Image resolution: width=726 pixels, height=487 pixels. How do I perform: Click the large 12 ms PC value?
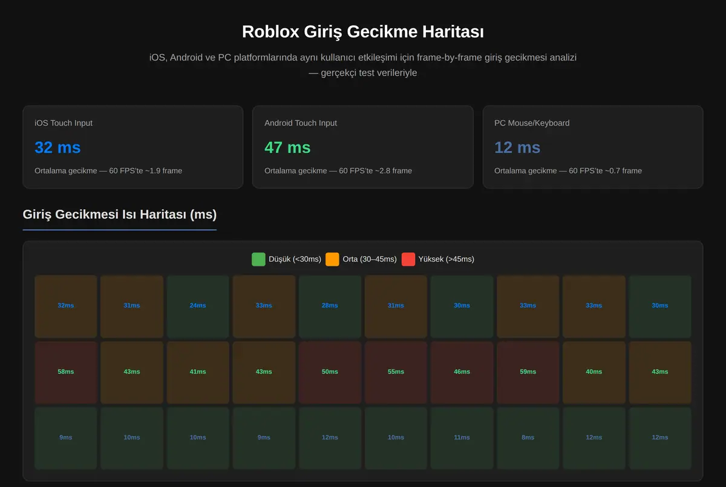click(x=517, y=147)
